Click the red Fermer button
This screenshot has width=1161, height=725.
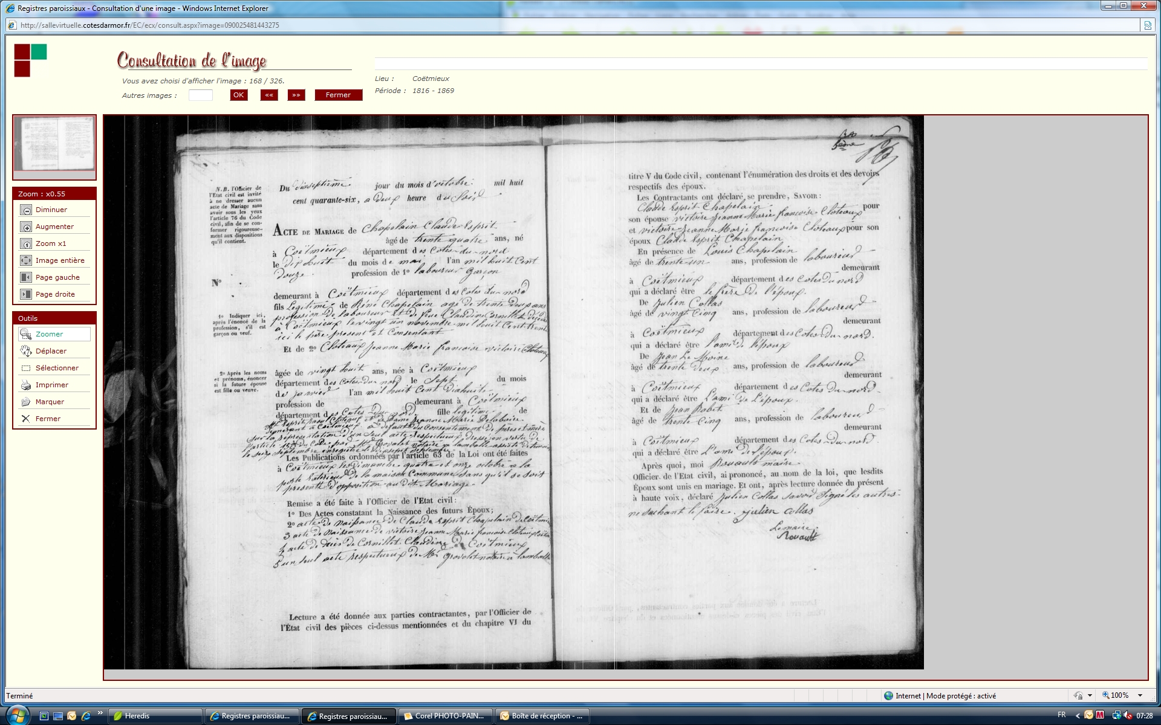pyautogui.click(x=338, y=95)
